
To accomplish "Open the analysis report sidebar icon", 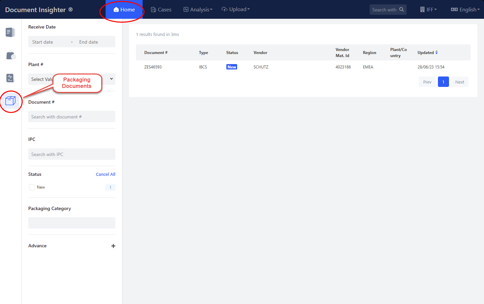I will 10,78.
